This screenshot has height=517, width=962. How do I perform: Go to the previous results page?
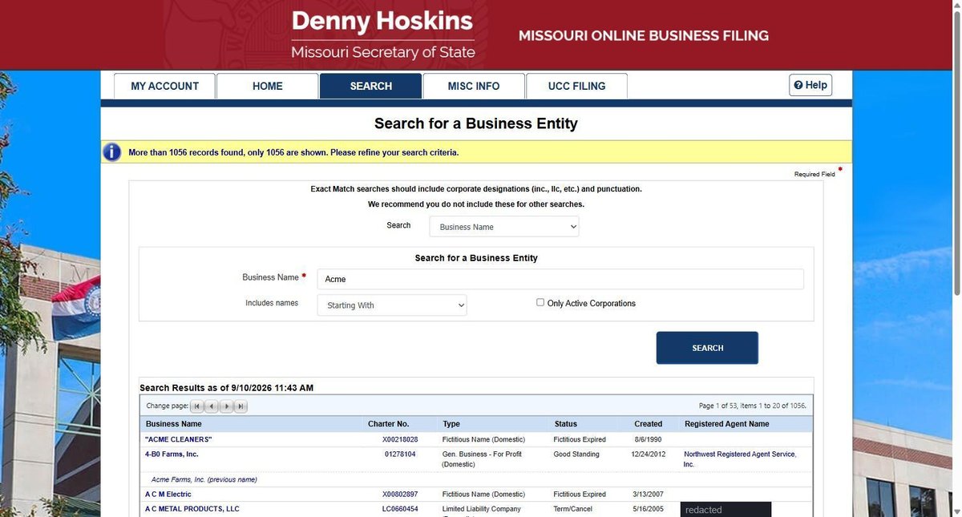pyautogui.click(x=212, y=406)
